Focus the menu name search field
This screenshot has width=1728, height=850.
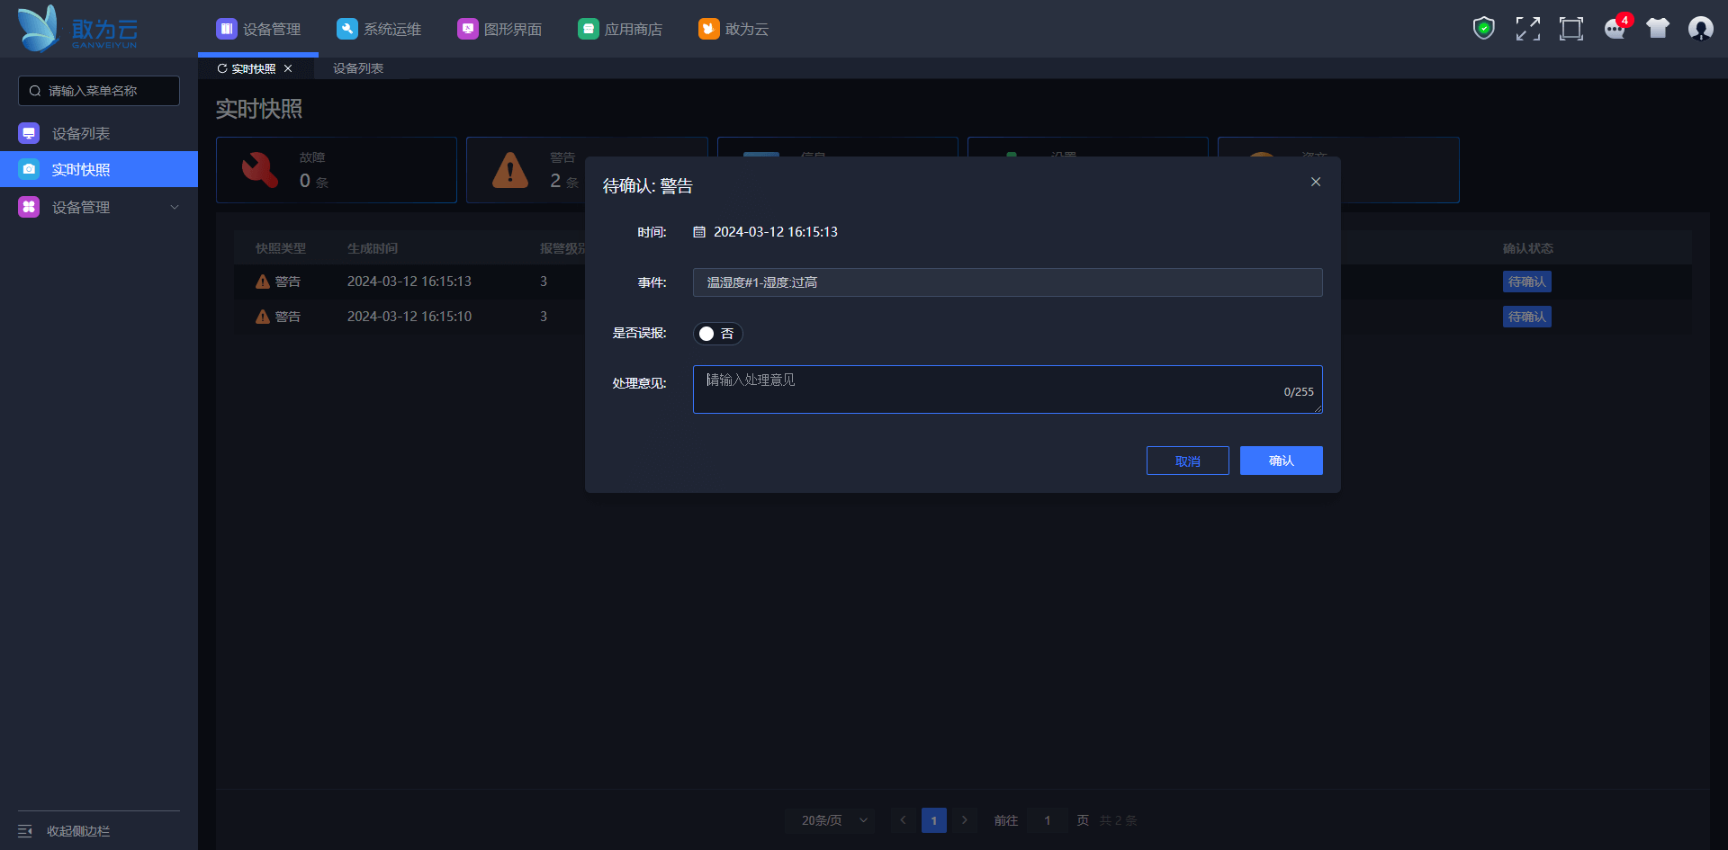99,91
